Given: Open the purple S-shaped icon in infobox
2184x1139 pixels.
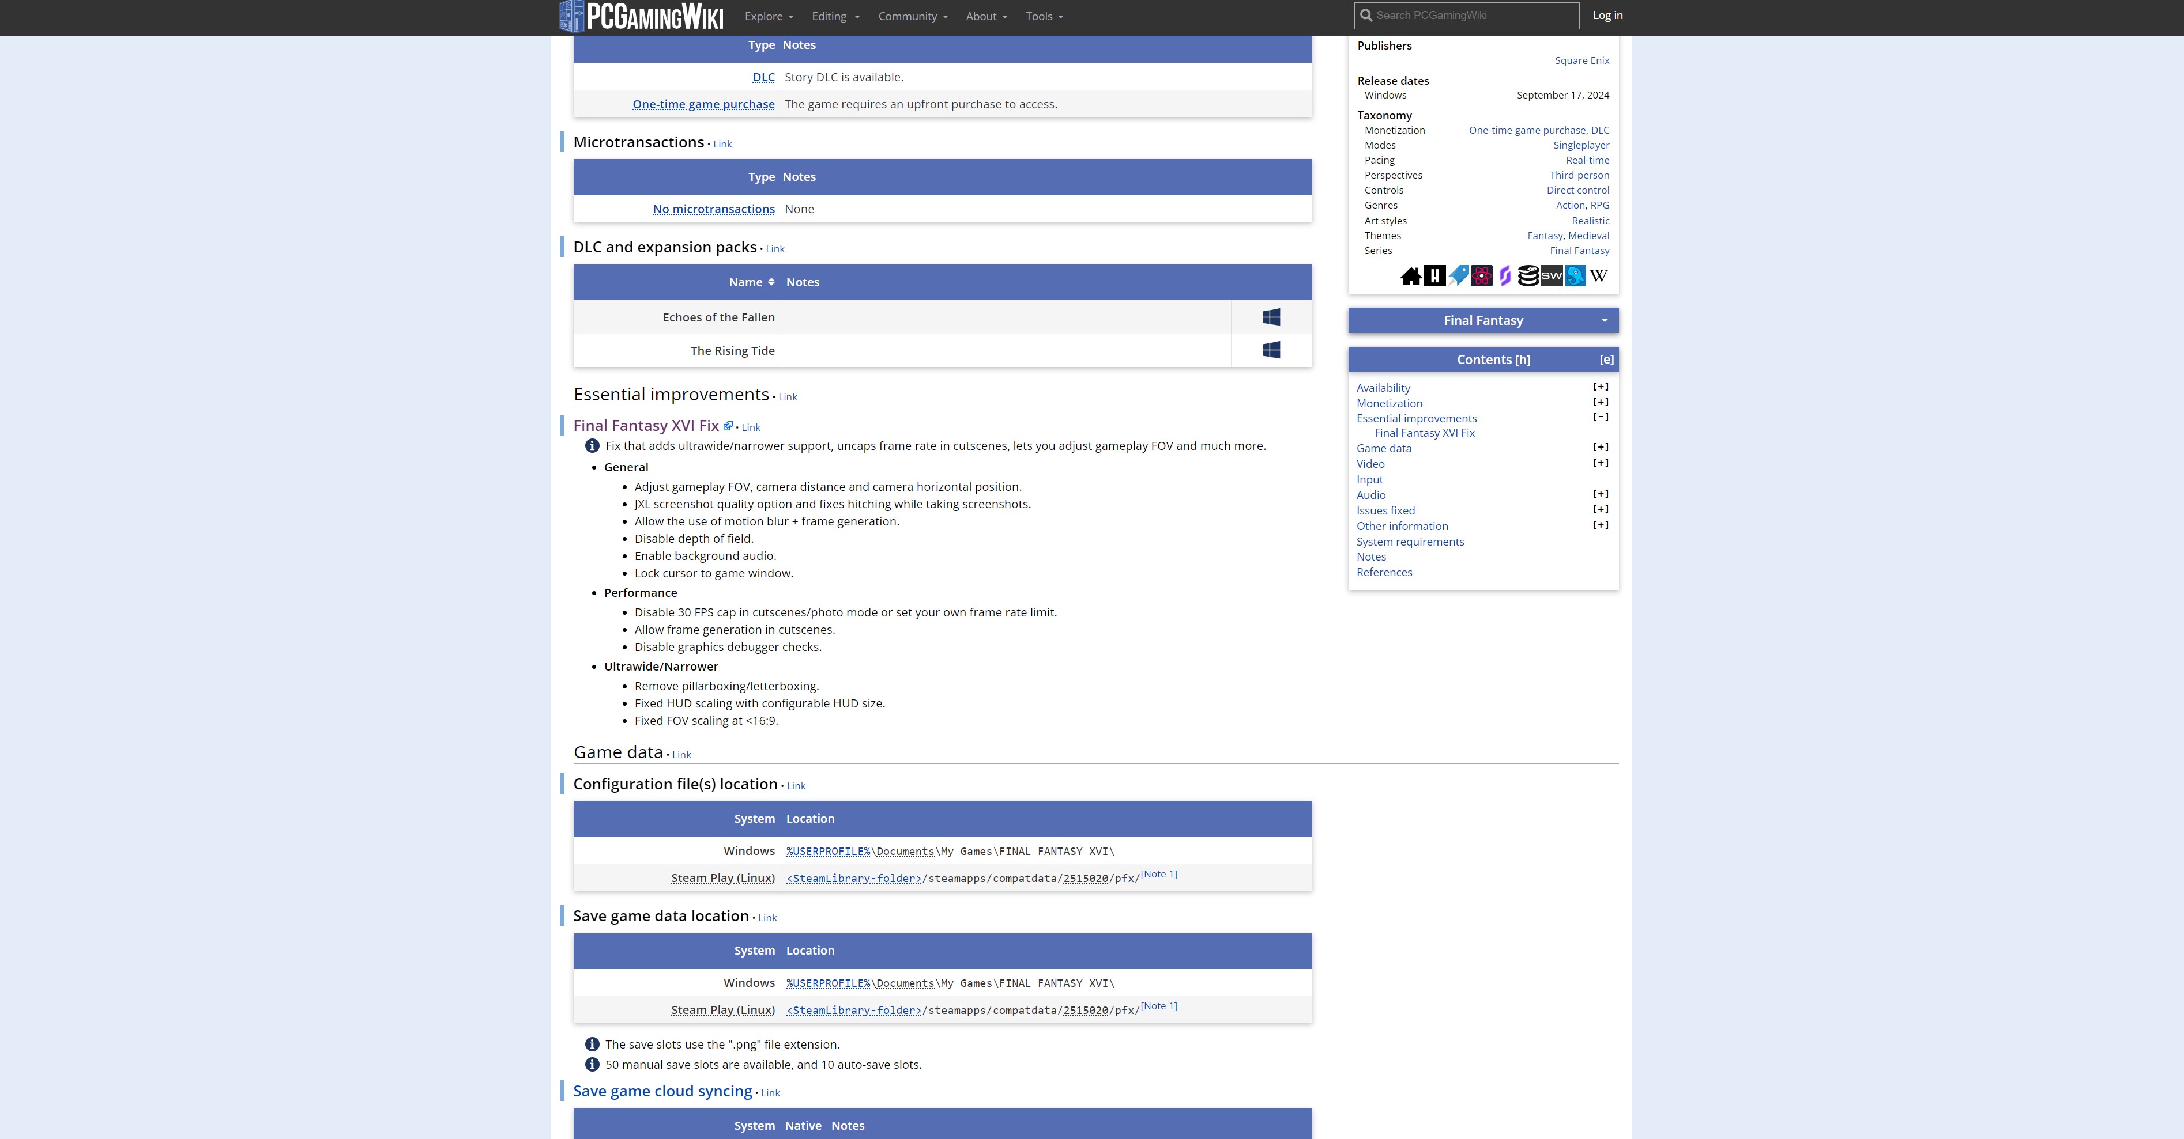Looking at the screenshot, I should 1505,277.
